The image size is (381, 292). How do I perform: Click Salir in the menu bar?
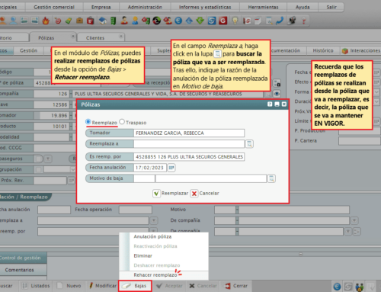(331, 7)
